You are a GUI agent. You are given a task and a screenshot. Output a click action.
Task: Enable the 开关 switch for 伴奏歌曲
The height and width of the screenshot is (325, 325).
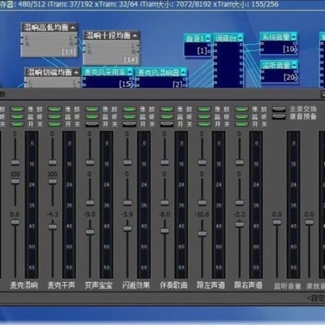(x=167, y=124)
